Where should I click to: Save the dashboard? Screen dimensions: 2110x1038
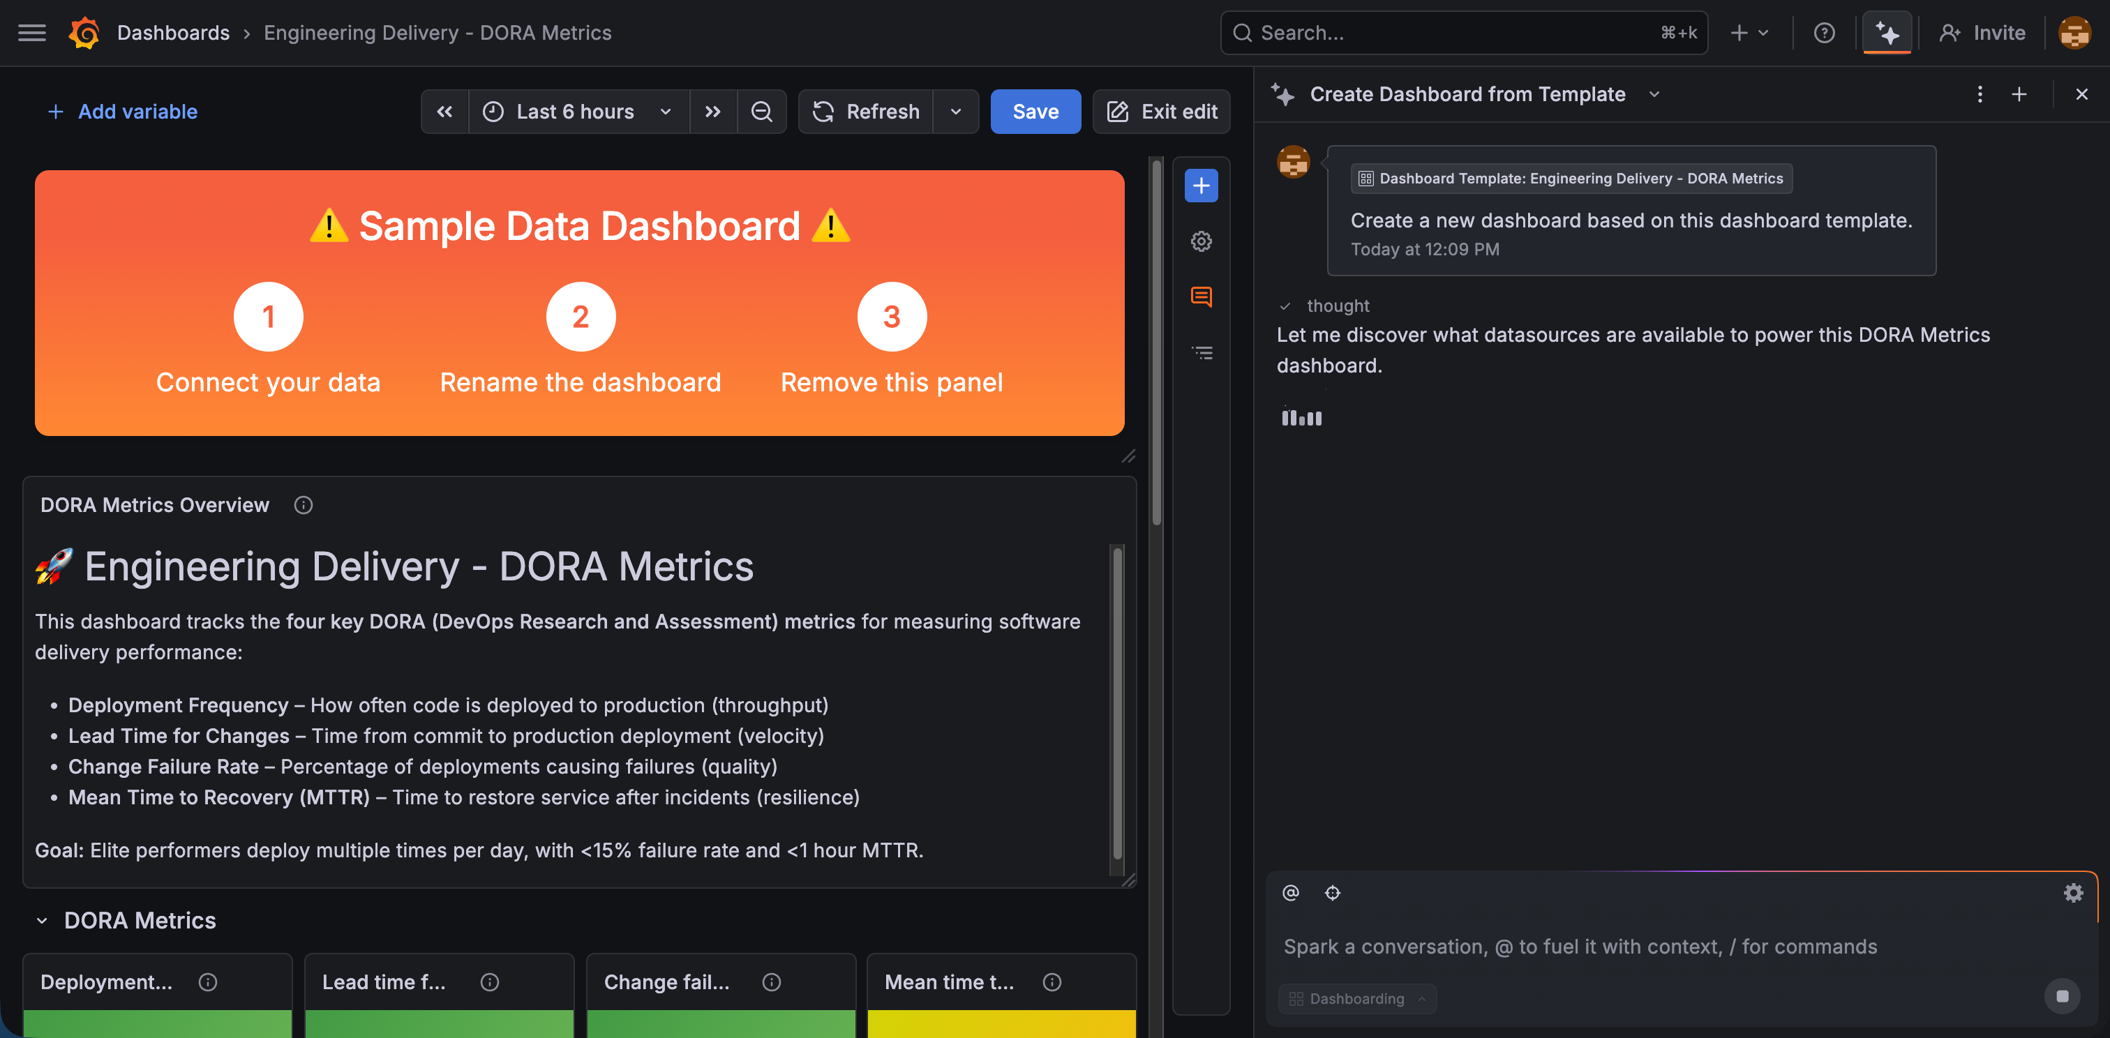coord(1035,112)
